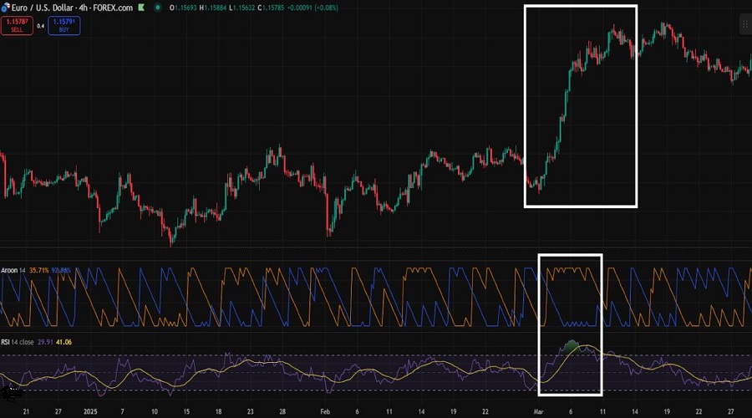Click the drag handle at top right
Image resolution: width=752 pixels, height=418 pixels.
[744, 25]
